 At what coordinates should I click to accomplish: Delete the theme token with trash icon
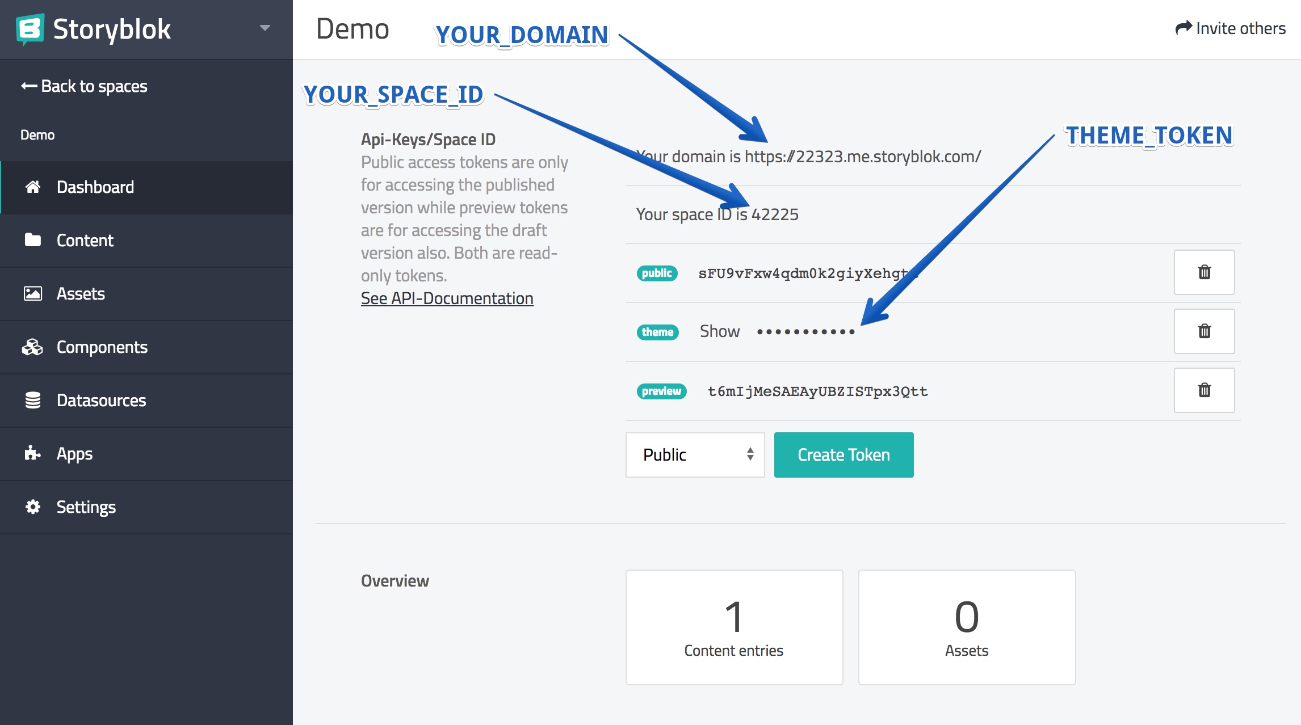(x=1204, y=331)
